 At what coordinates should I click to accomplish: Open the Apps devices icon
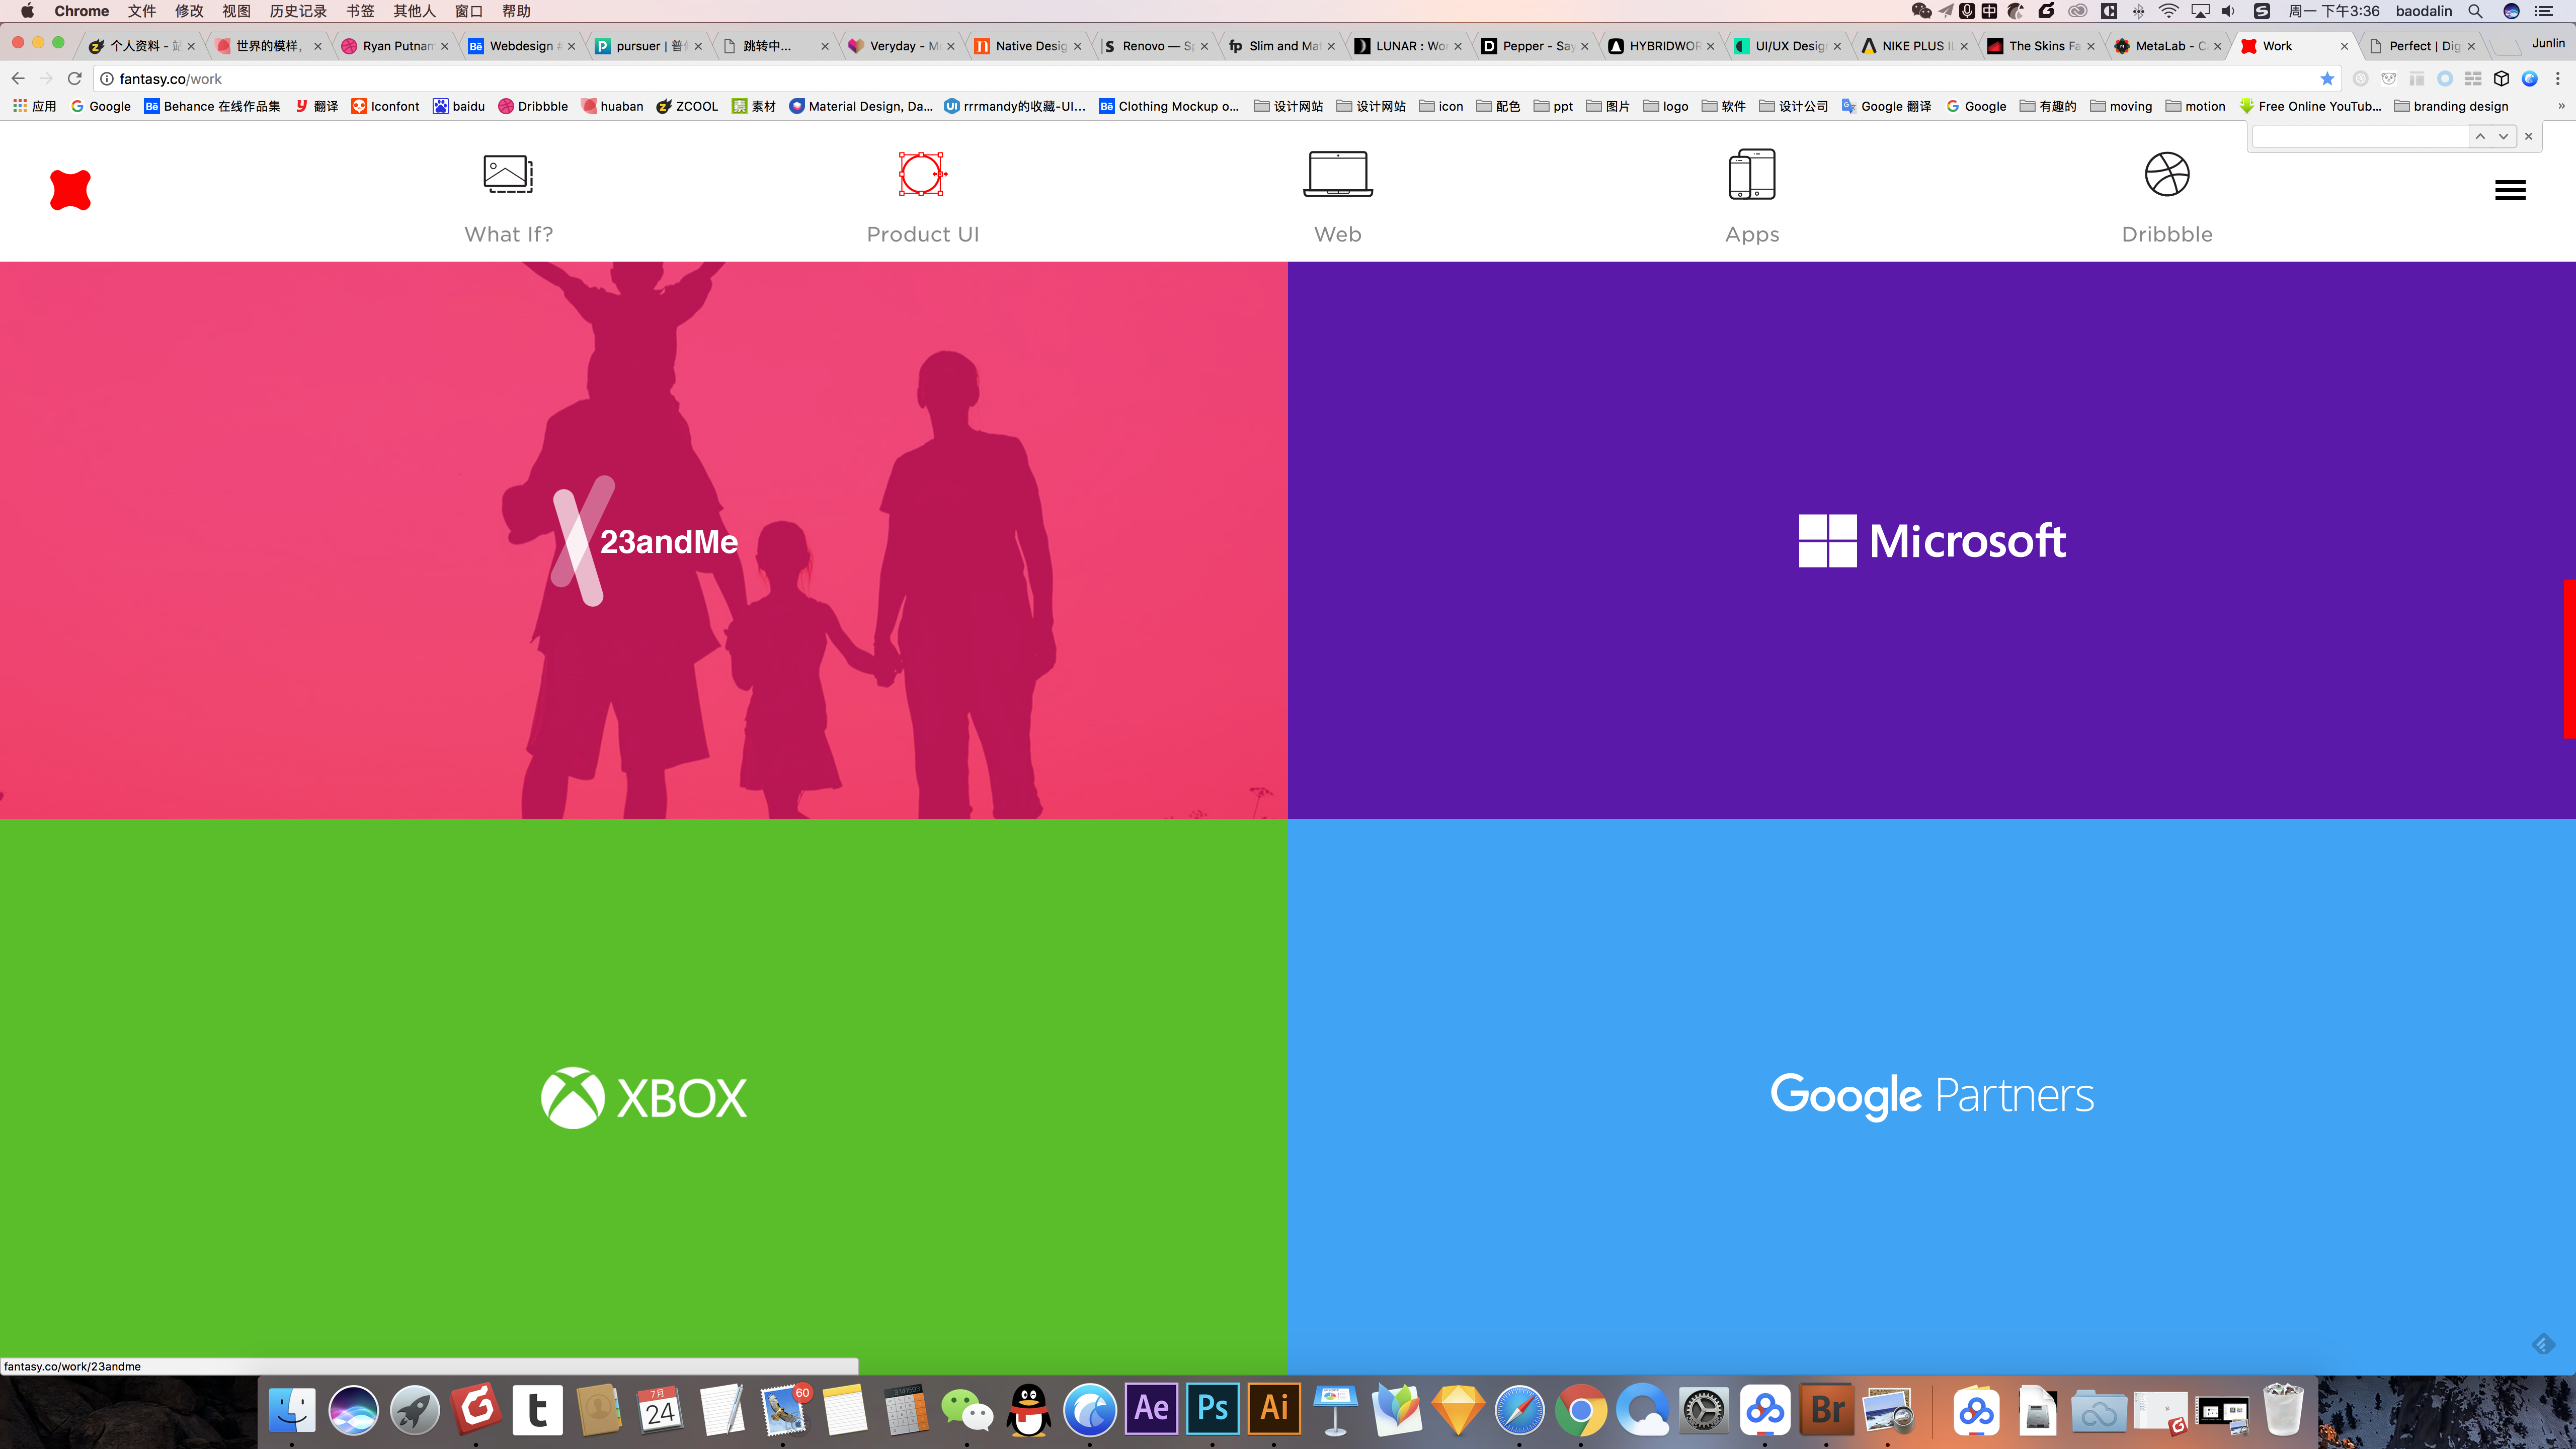click(1752, 174)
